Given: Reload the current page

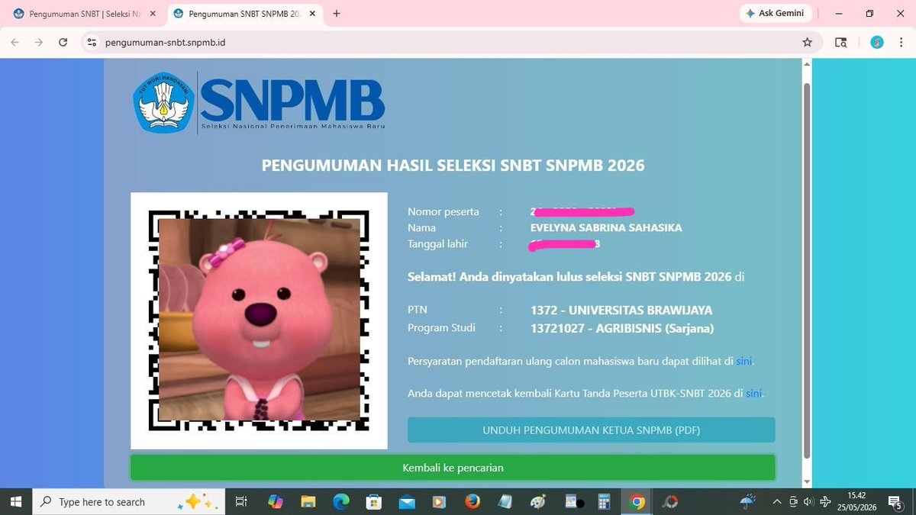Looking at the screenshot, I should pos(63,43).
